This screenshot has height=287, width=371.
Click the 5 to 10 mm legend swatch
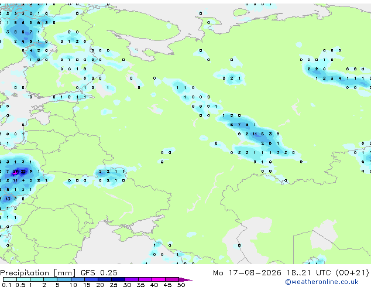(x=64, y=279)
